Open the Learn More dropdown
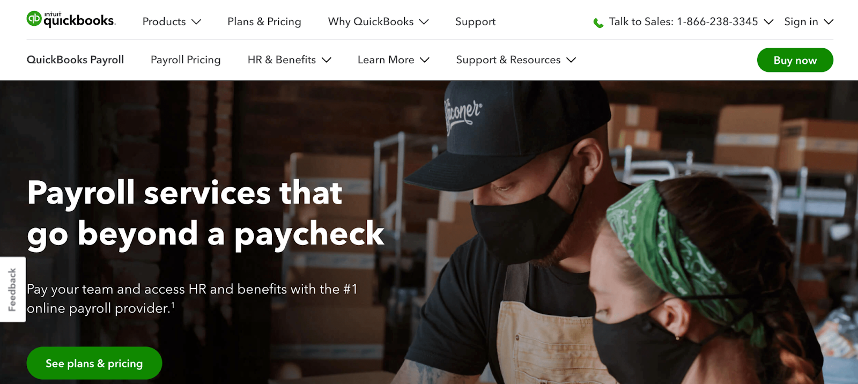The image size is (858, 384). point(394,60)
